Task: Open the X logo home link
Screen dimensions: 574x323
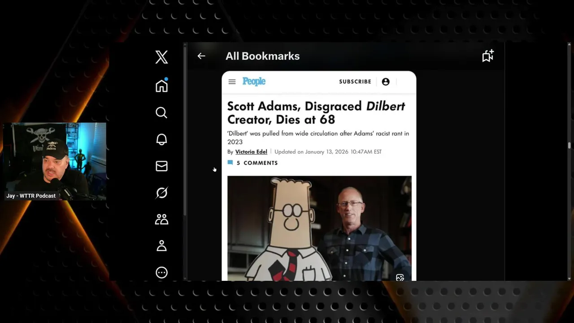Action: point(161,57)
